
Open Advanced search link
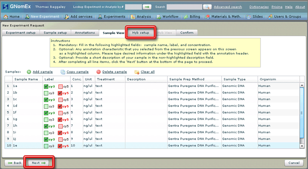click(228, 7)
